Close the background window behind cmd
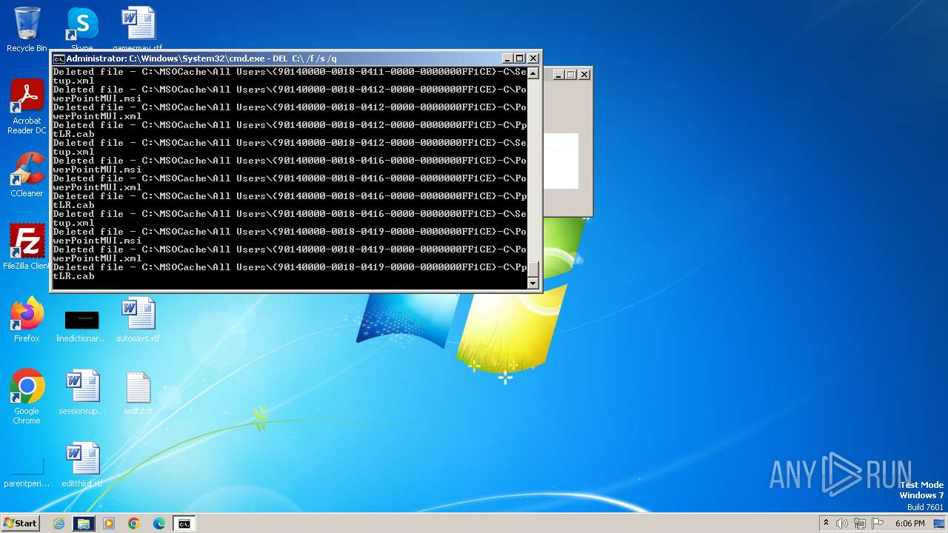Image resolution: width=948 pixels, height=533 pixels. (584, 74)
